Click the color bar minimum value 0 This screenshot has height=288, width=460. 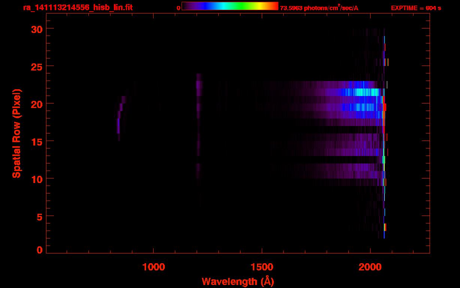pyautogui.click(x=179, y=8)
